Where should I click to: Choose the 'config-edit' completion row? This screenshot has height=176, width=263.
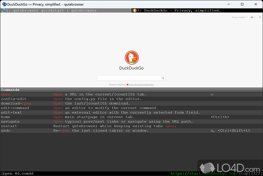click(x=131, y=99)
